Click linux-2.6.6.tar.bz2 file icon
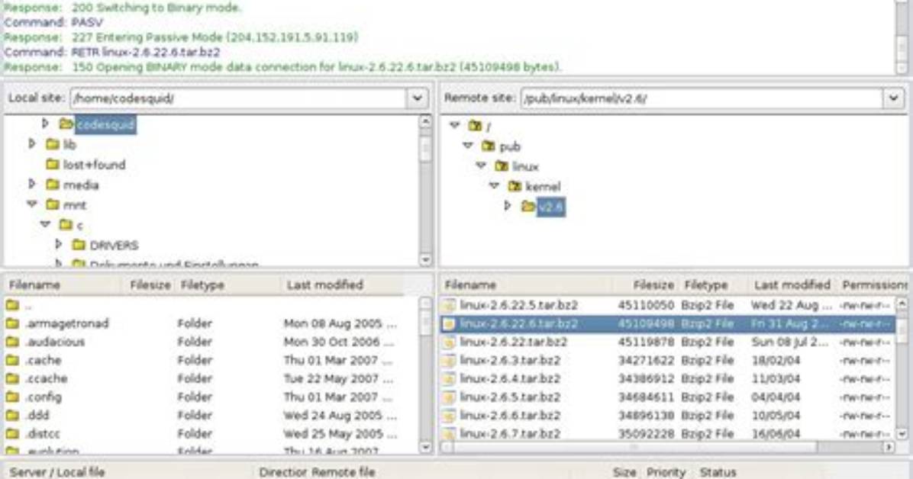 [x=448, y=416]
